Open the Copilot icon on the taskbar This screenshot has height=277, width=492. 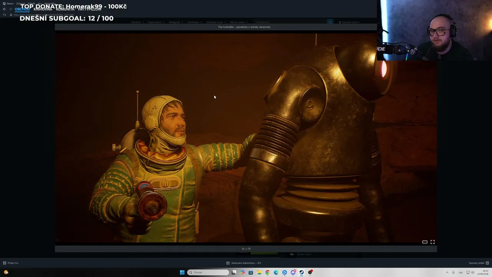[242, 272]
